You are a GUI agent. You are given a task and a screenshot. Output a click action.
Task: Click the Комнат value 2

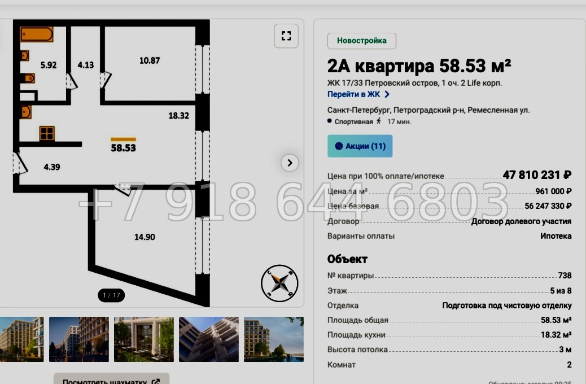(569, 365)
